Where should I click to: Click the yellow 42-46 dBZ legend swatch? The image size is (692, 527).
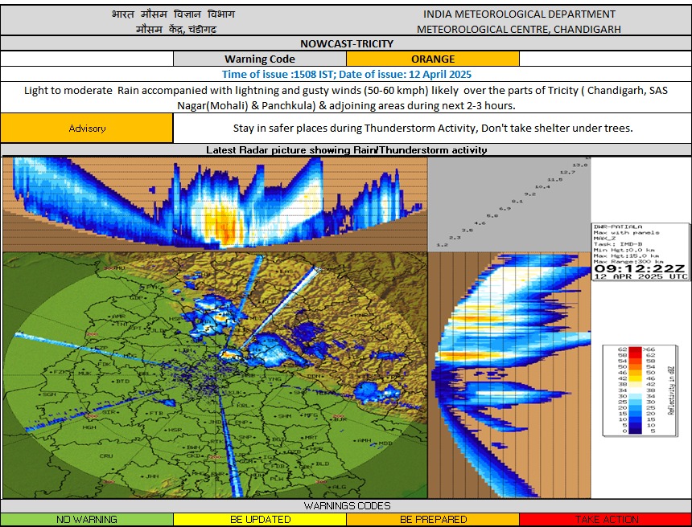click(x=635, y=378)
